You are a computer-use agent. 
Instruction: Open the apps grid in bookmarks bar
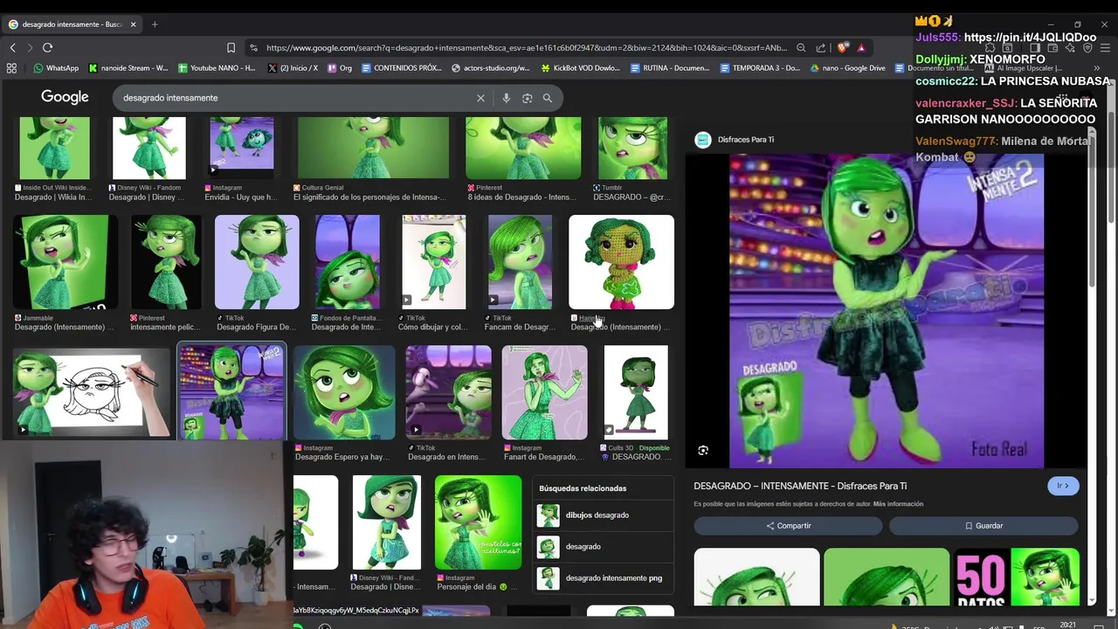tap(11, 68)
